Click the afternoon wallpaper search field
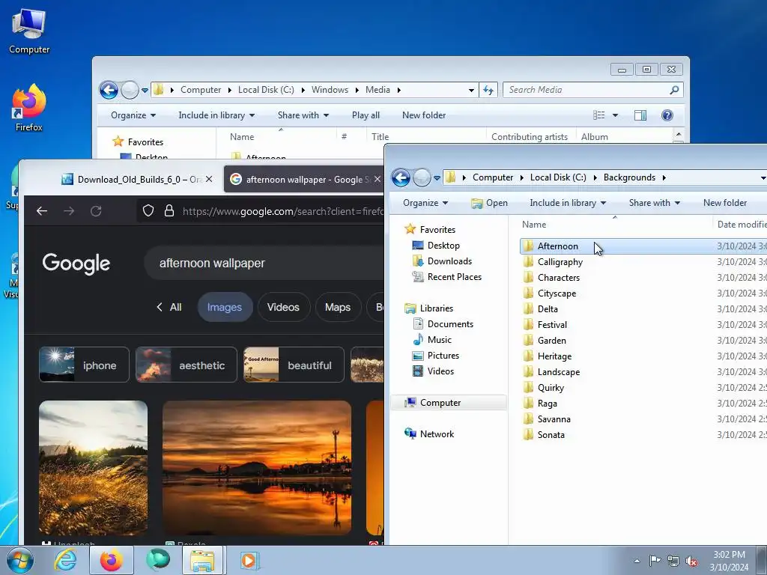767x575 pixels. pyautogui.click(x=264, y=263)
